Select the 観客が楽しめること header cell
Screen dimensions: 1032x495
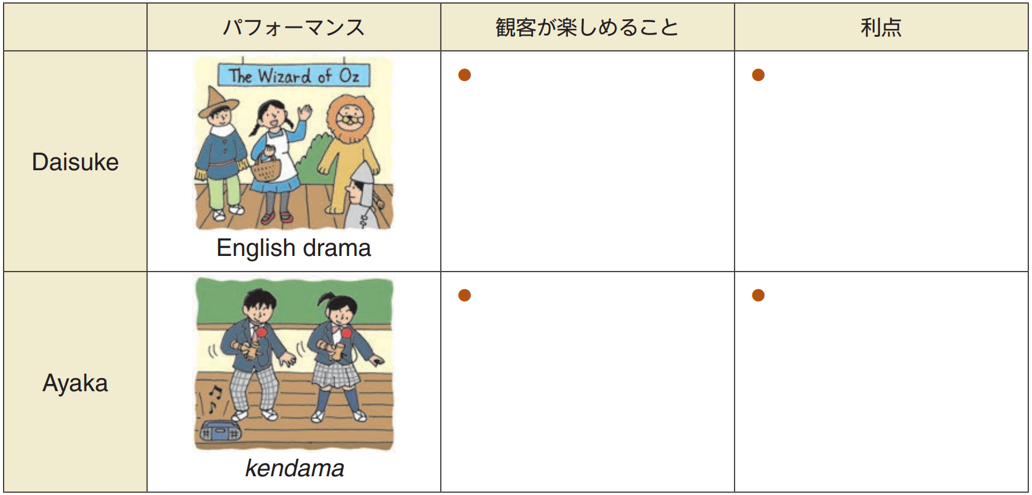coord(587,27)
